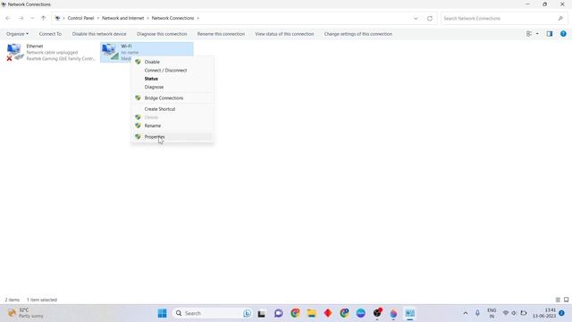Click the search magnifier icon
This screenshot has height=322, width=572.
click(x=560, y=18)
